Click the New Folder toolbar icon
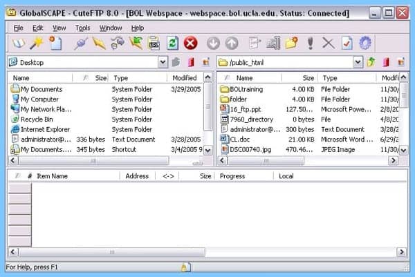Screen dimensions: 415x277 291,43
